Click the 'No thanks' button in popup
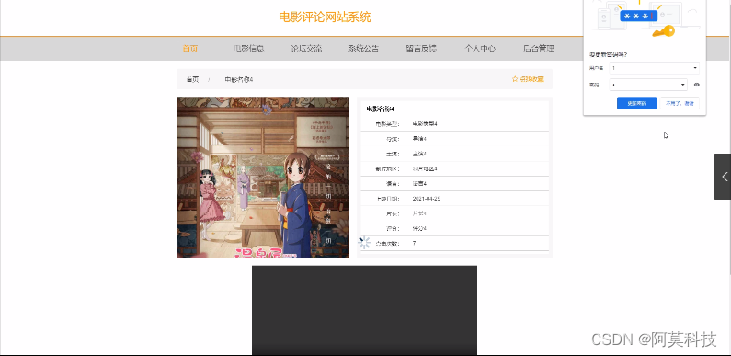This screenshot has width=731, height=356. tap(680, 103)
